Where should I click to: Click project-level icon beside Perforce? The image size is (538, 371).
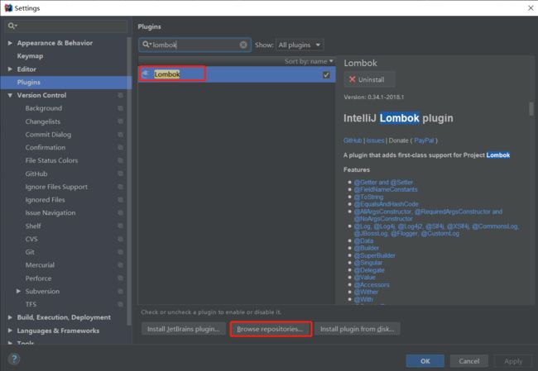121,278
